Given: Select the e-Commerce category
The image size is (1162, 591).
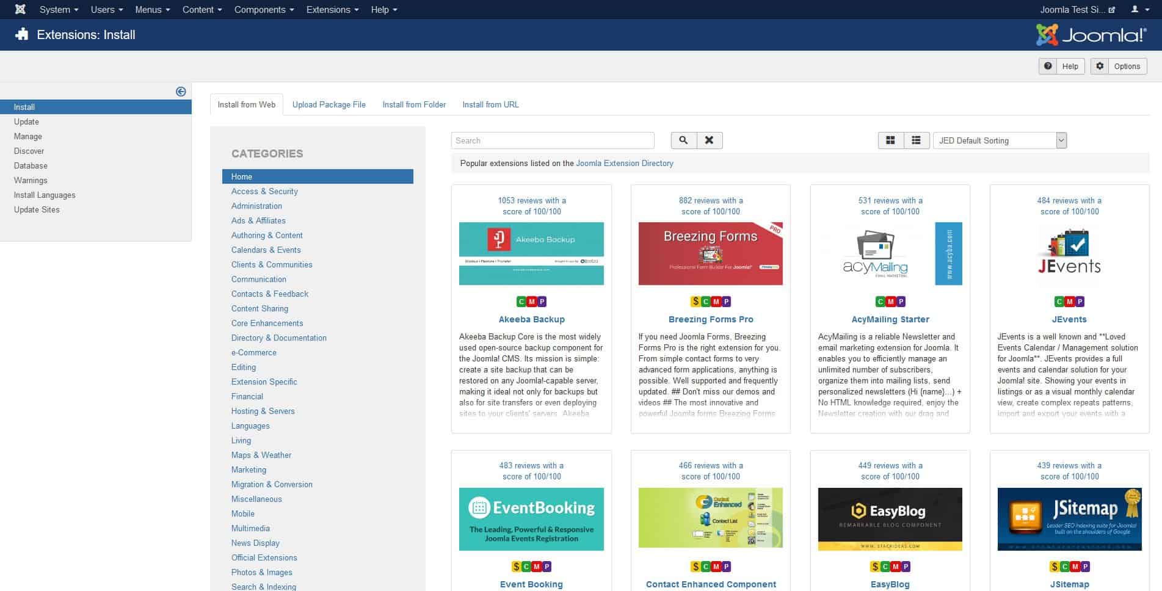Looking at the screenshot, I should 253,352.
